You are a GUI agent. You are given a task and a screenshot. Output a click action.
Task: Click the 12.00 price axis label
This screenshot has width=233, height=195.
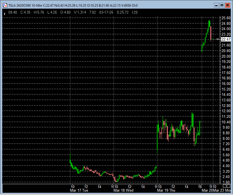click(x=225, y=111)
